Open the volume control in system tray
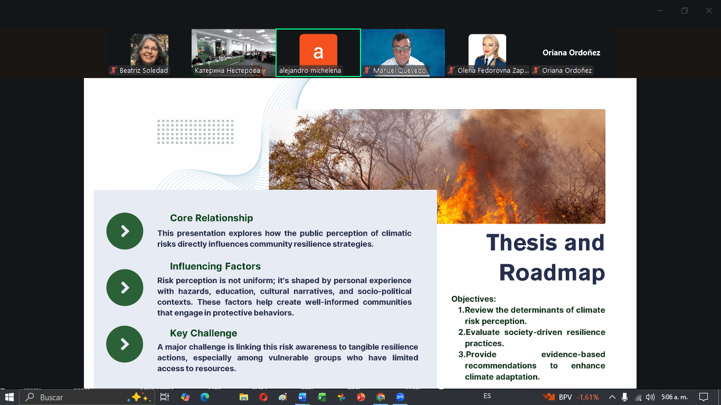The width and height of the screenshot is (721, 405). [650, 397]
